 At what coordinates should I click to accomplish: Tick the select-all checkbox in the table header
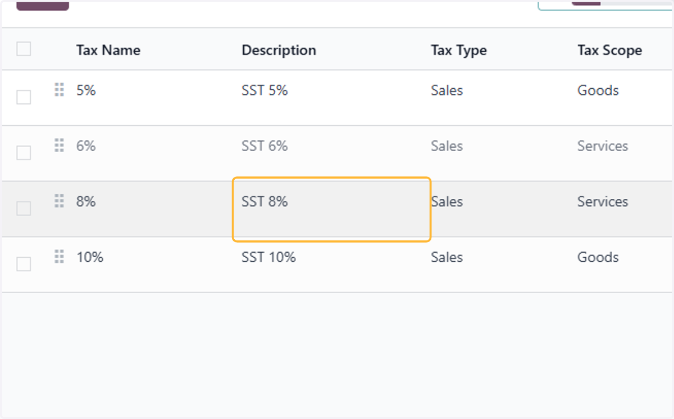click(x=24, y=49)
